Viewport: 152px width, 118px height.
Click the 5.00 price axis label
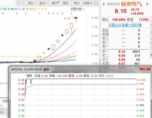tap(95, 45)
